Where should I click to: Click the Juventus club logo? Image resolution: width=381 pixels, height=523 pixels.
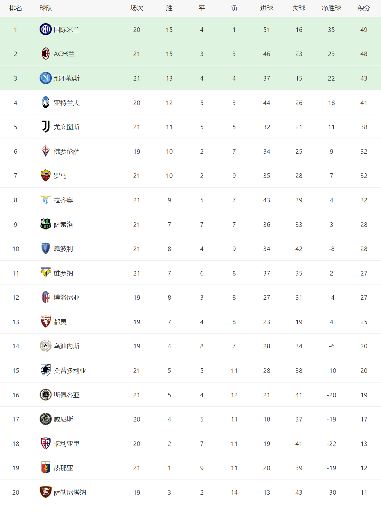[x=46, y=127]
